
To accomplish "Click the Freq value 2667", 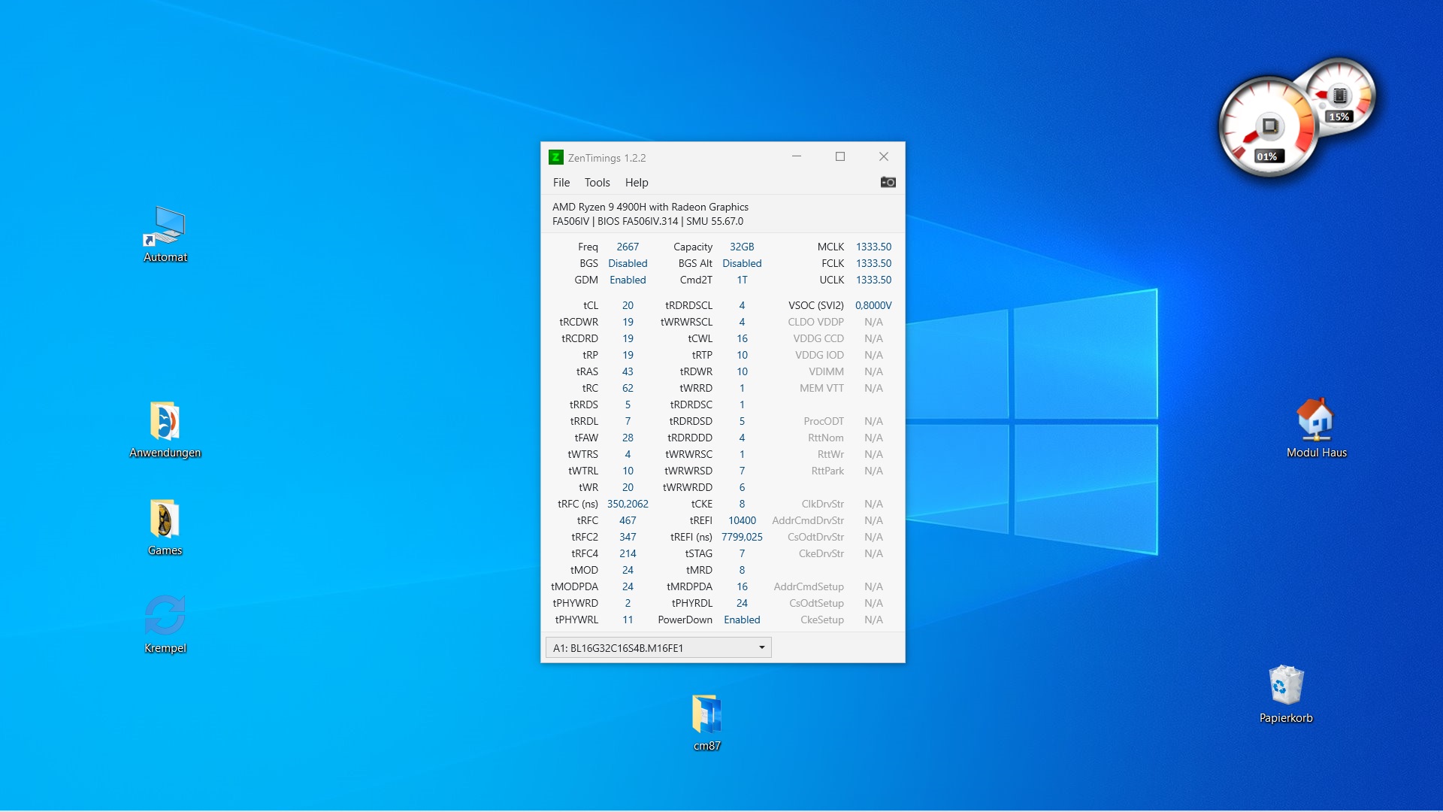I will point(628,247).
